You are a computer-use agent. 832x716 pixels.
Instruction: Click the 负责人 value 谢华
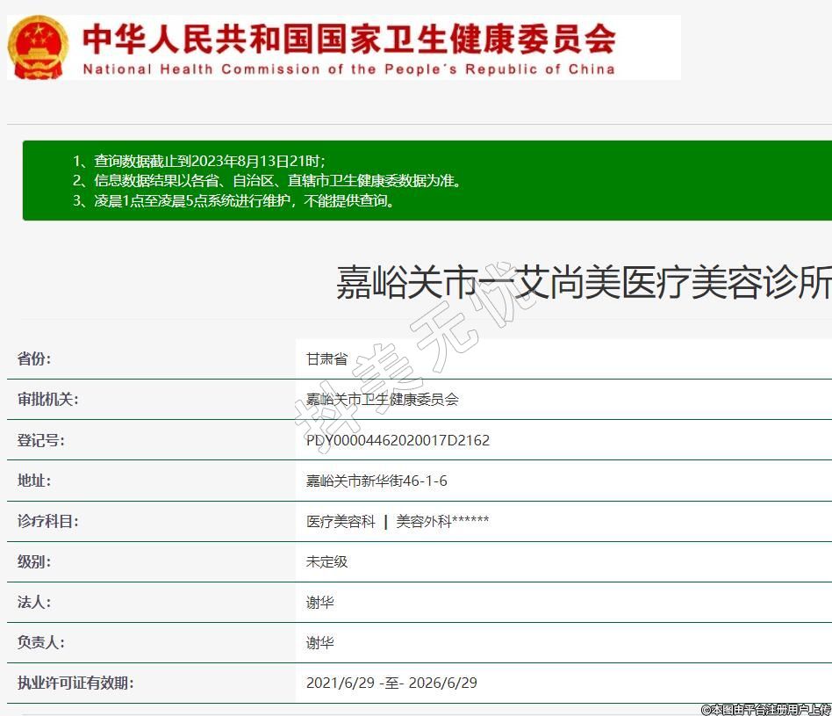pyautogui.click(x=319, y=643)
